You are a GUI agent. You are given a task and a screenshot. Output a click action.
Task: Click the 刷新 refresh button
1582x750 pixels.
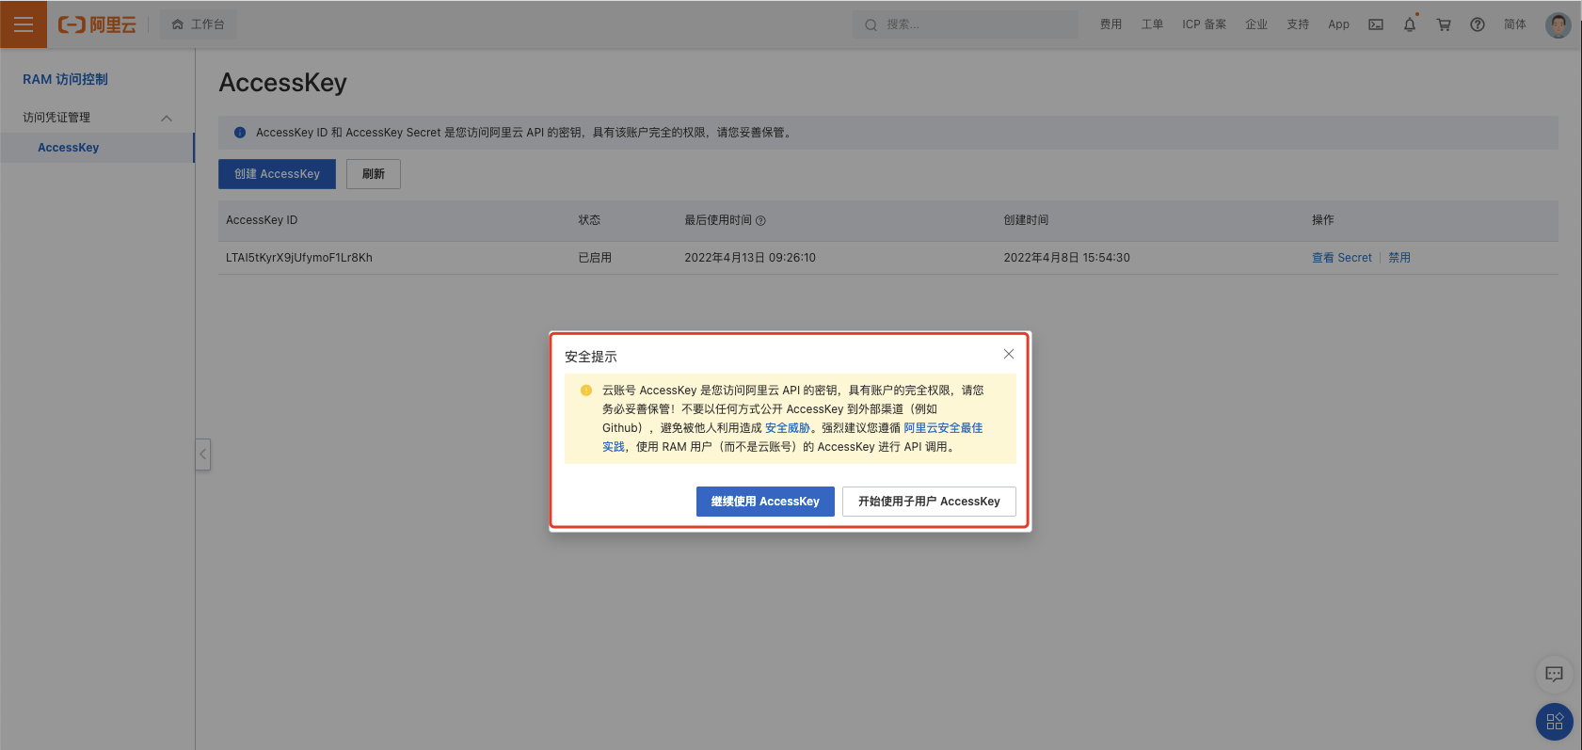tap(374, 174)
